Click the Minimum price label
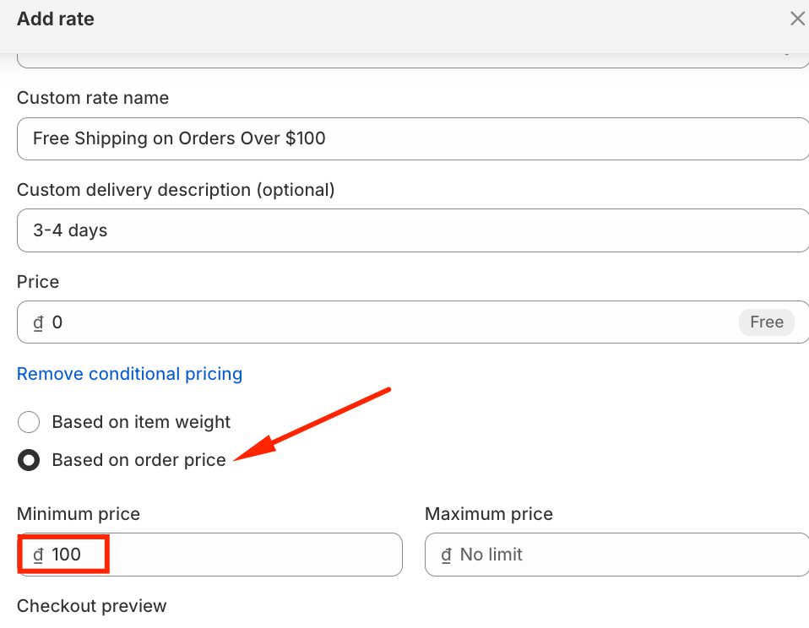809x628 pixels. pyautogui.click(x=79, y=514)
